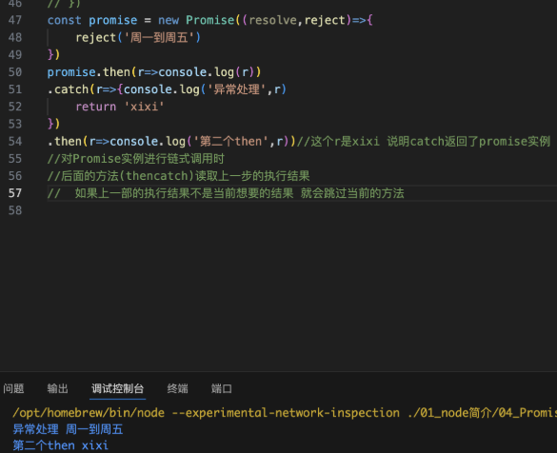This screenshot has width=557, height=453.
Task: Click comment //后面的方法(thencatch)读取上一步的执行结果
Action: click(x=178, y=176)
